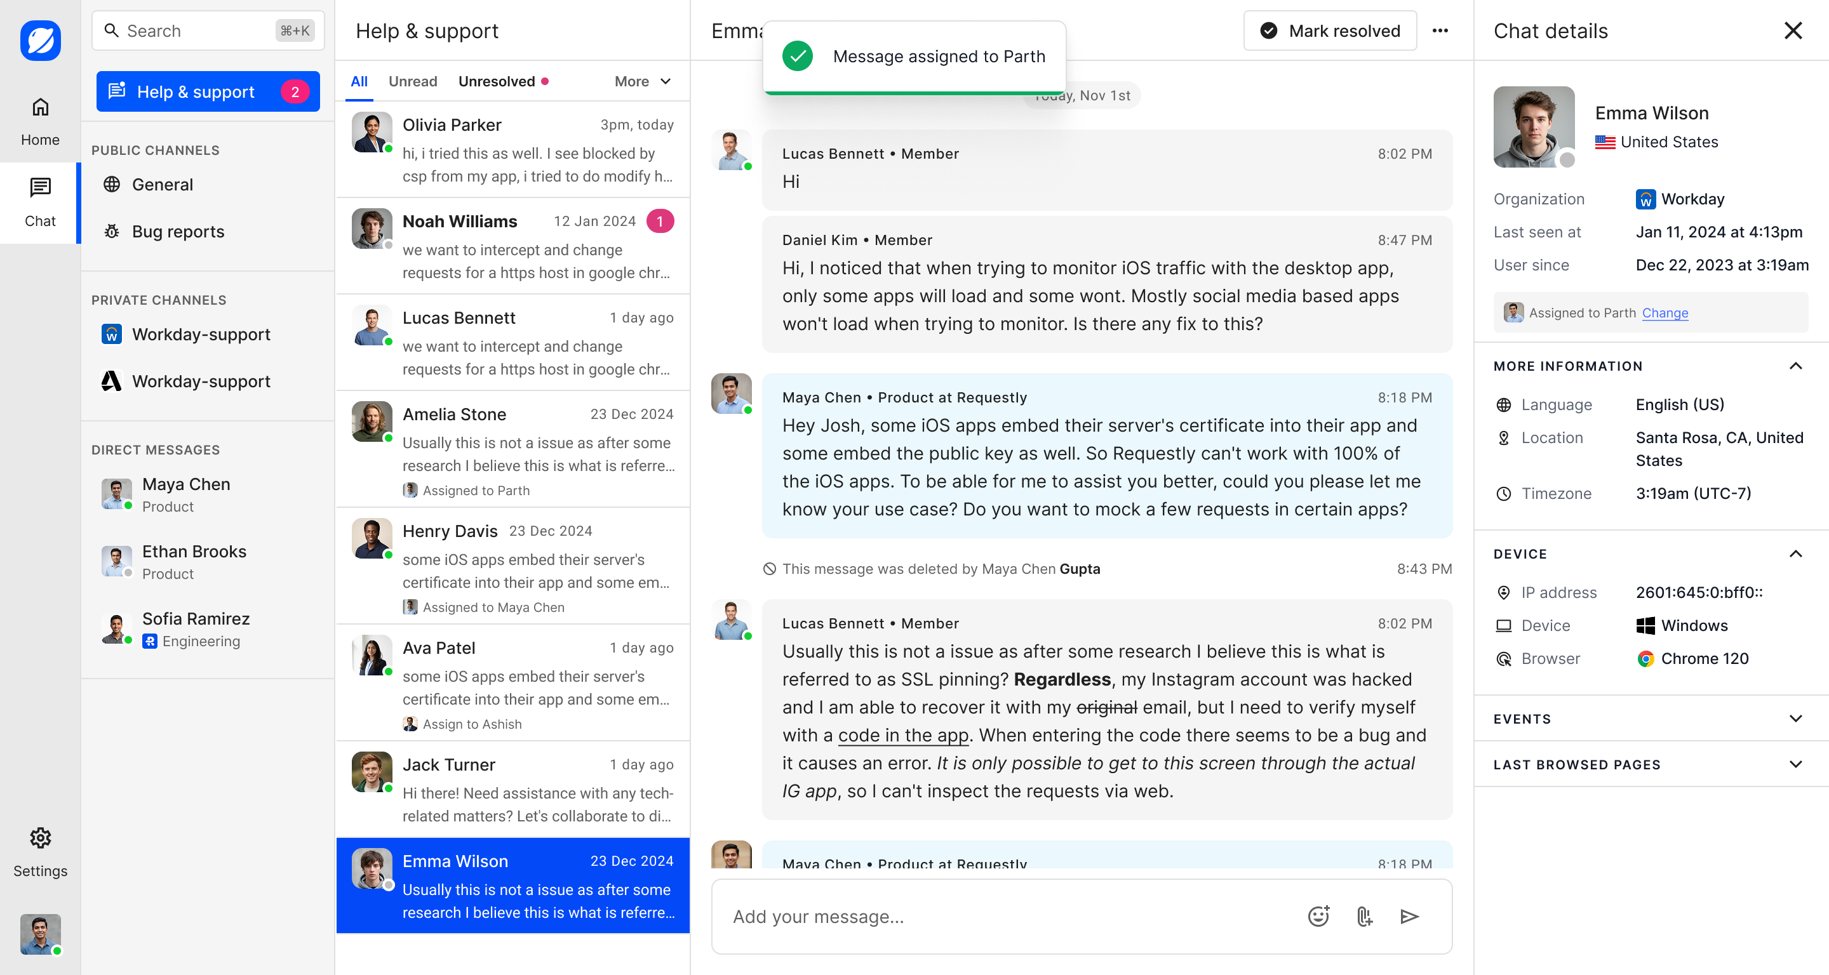Open the emoji picker icon

1318,917
